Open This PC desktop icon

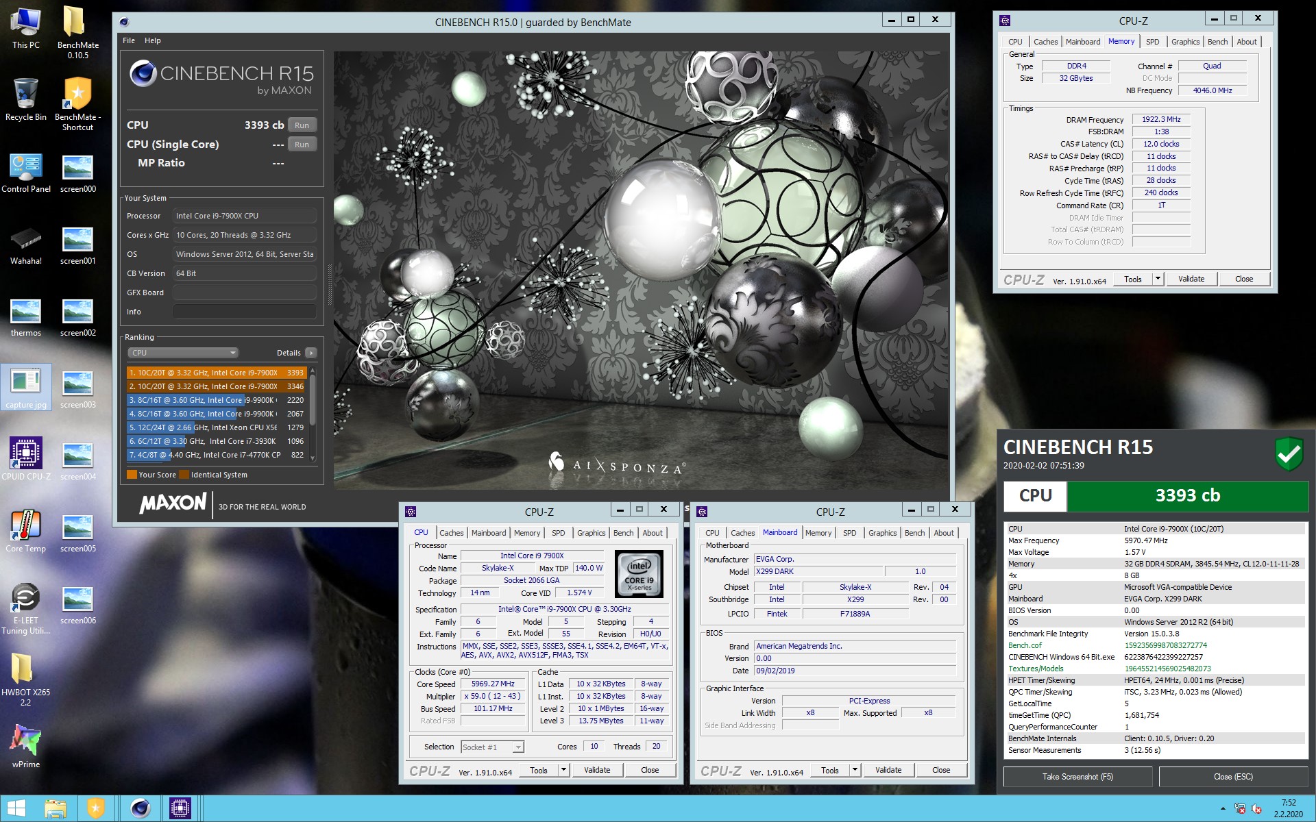[26, 27]
